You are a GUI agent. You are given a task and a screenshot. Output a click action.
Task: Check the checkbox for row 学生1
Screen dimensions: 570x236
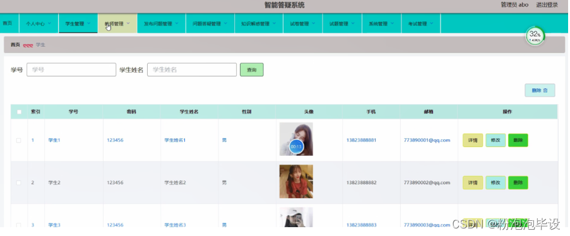click(19, 140)
